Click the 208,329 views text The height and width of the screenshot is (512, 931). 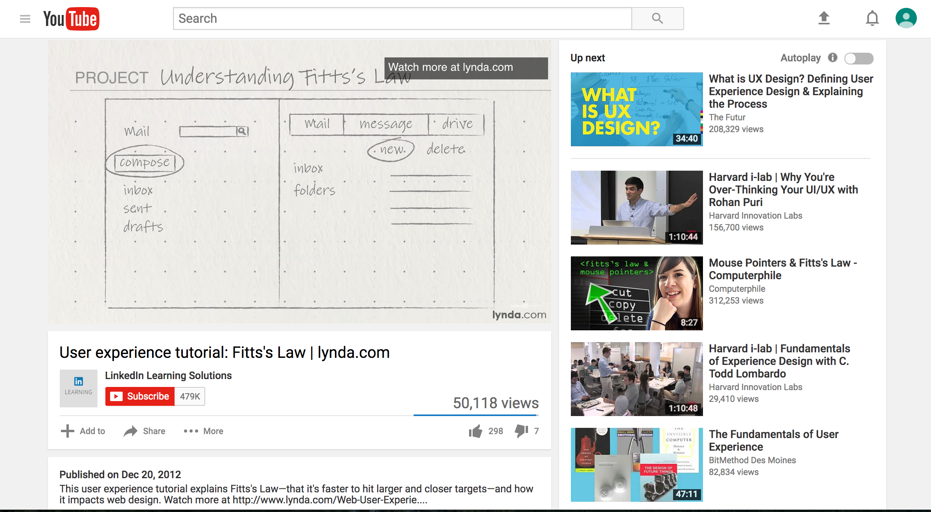736,129
